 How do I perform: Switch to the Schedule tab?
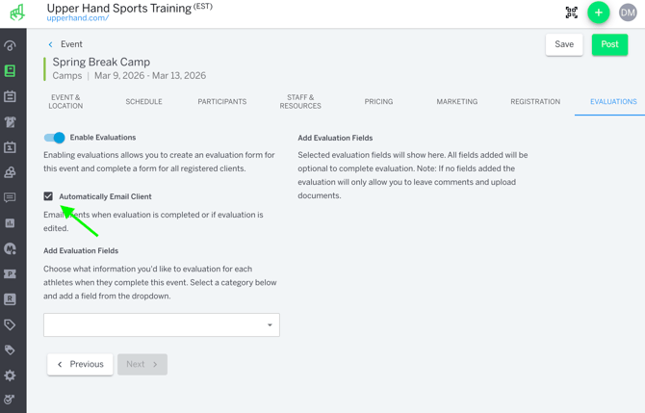(x=143, y=101)
